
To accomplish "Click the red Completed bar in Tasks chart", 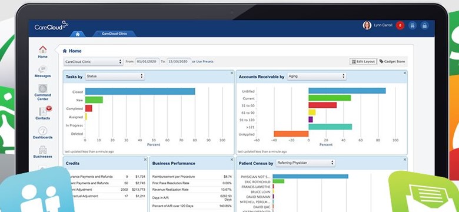I will [x=89, y=108].
